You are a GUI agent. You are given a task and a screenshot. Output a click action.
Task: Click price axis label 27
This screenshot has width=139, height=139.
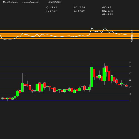[x=130, y=73]
